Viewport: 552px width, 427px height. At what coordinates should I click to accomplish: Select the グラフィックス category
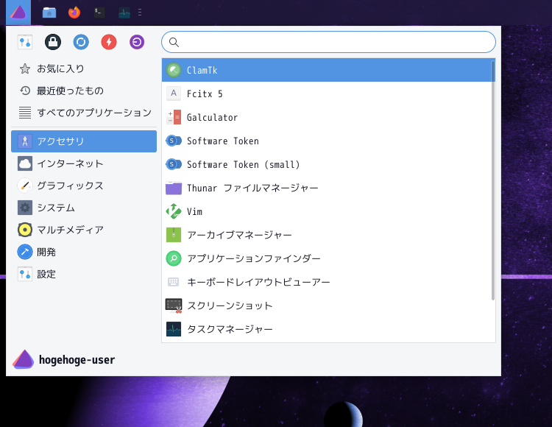tap(84, 186)
